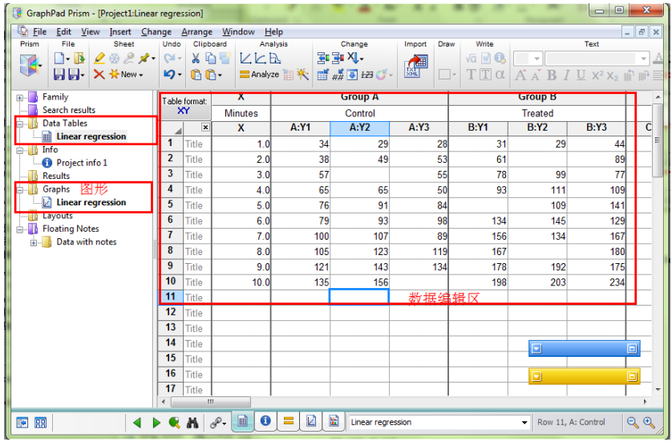
Task: Toggle the gallery view icon at bottom left
Action: (41, 423)
